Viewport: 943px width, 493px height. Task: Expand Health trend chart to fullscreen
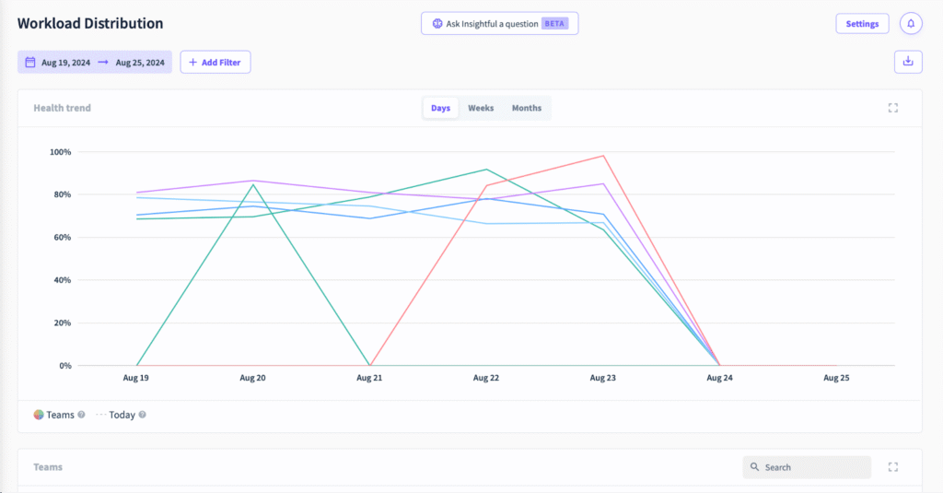[x=892, y=108]
